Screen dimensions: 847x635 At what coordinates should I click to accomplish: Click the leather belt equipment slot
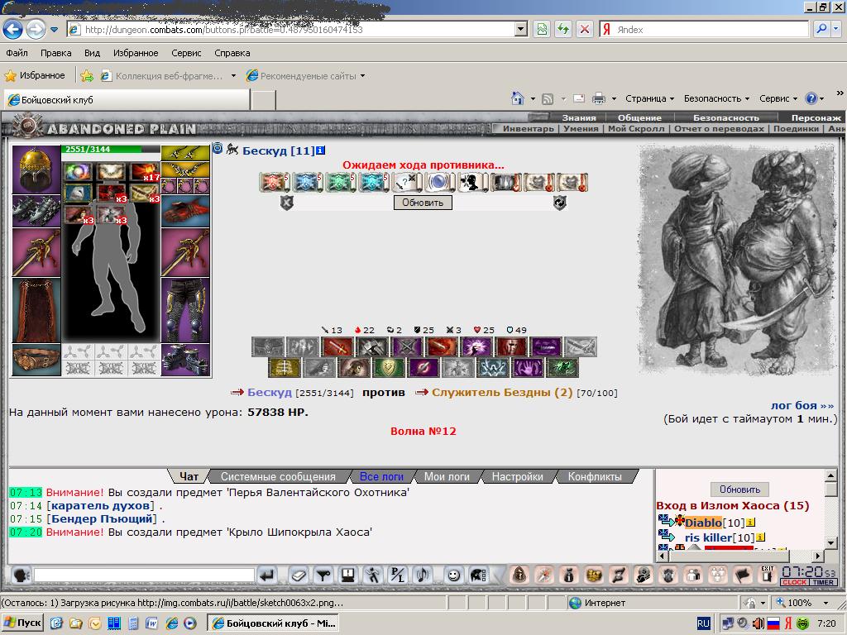point(36,360)
